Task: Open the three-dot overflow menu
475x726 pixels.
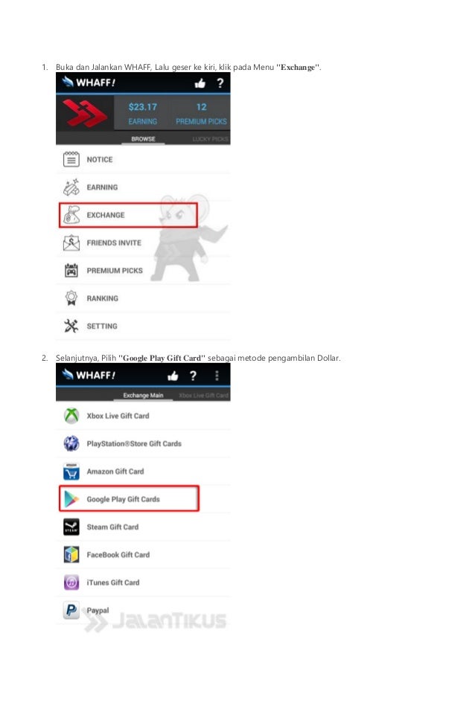Action: tap(217, 376)
